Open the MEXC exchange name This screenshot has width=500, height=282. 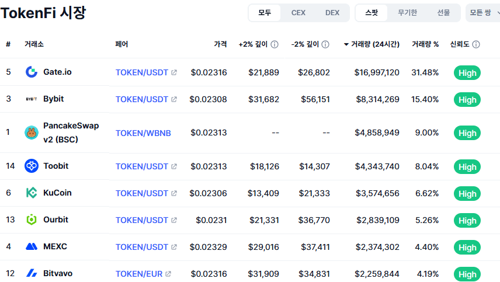click(x=55, y=246)
